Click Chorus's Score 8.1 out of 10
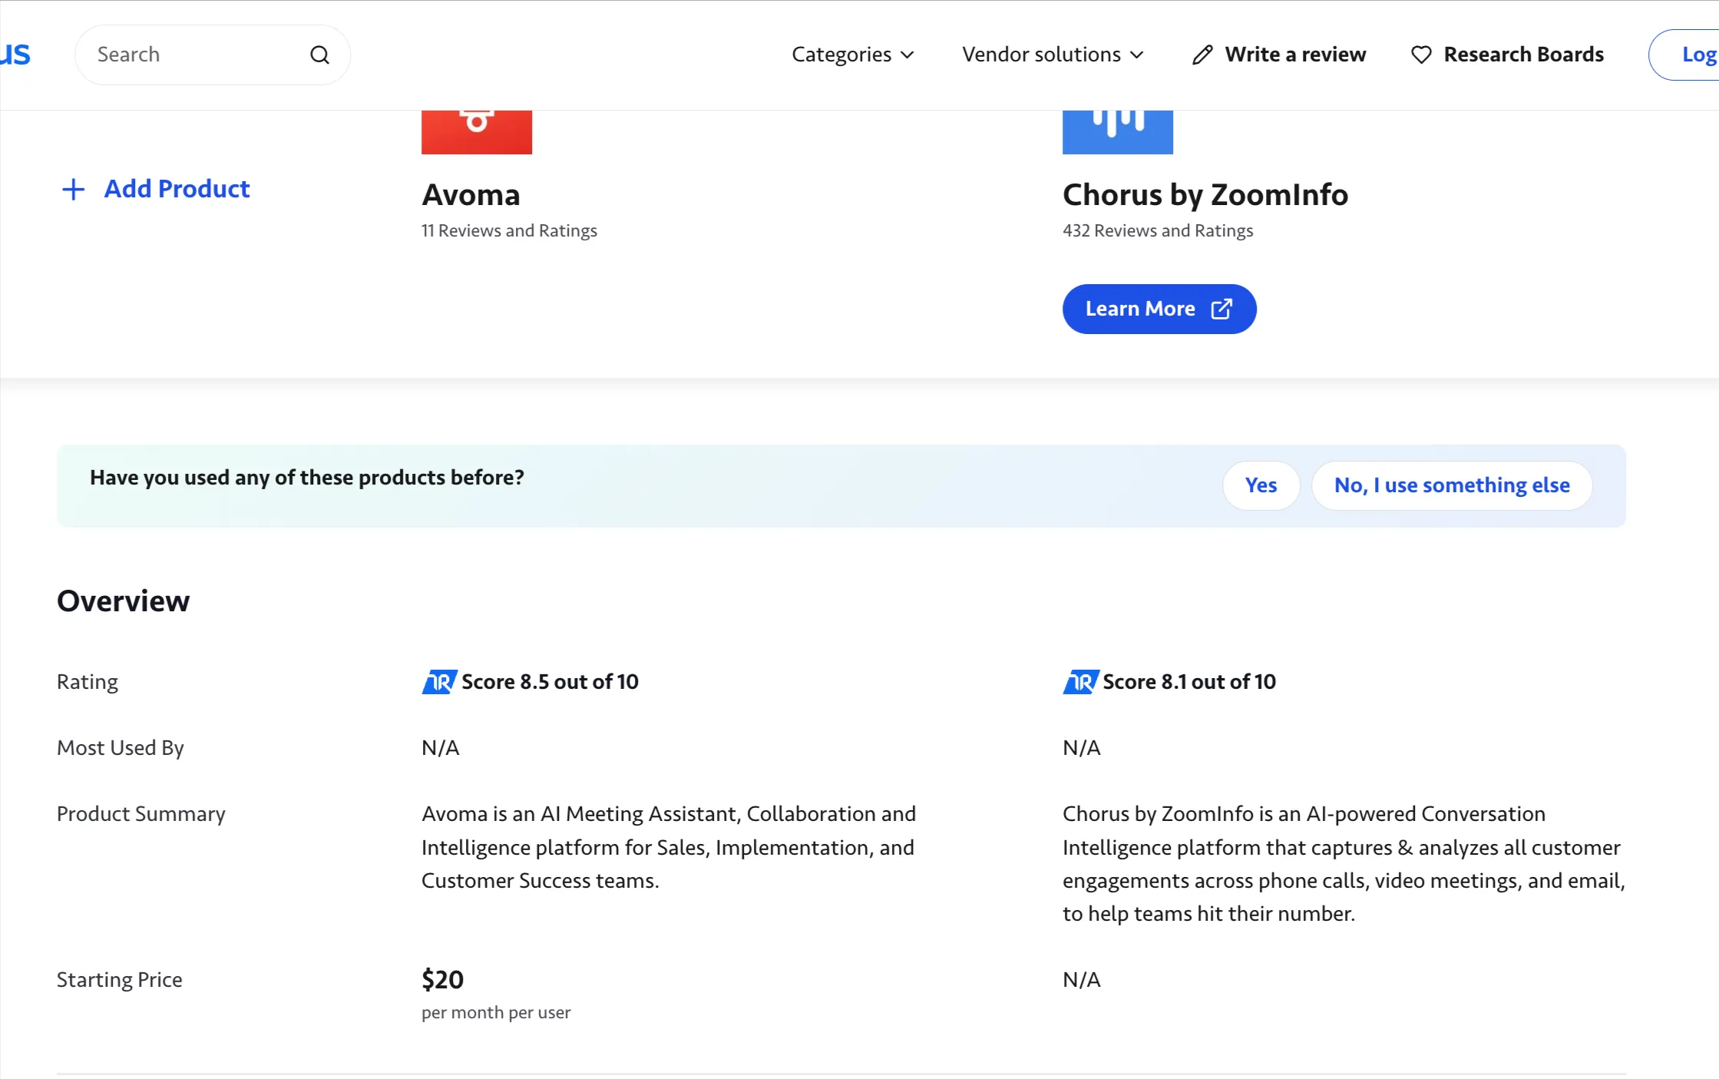The width and height of the screenshot is (1719, 1079). 1189,682
